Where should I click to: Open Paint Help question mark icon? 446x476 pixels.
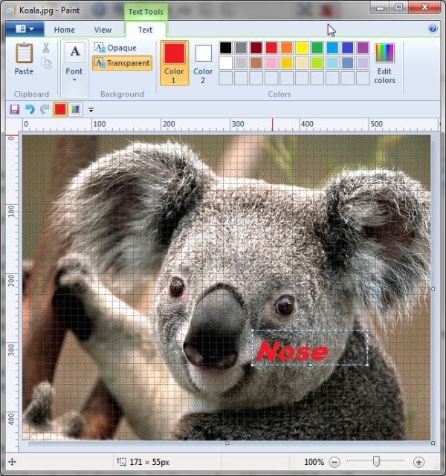coord(433,29)
